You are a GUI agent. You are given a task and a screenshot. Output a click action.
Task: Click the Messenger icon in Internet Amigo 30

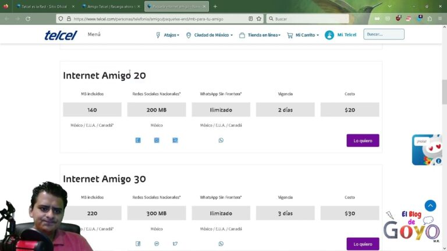[157, 243]
